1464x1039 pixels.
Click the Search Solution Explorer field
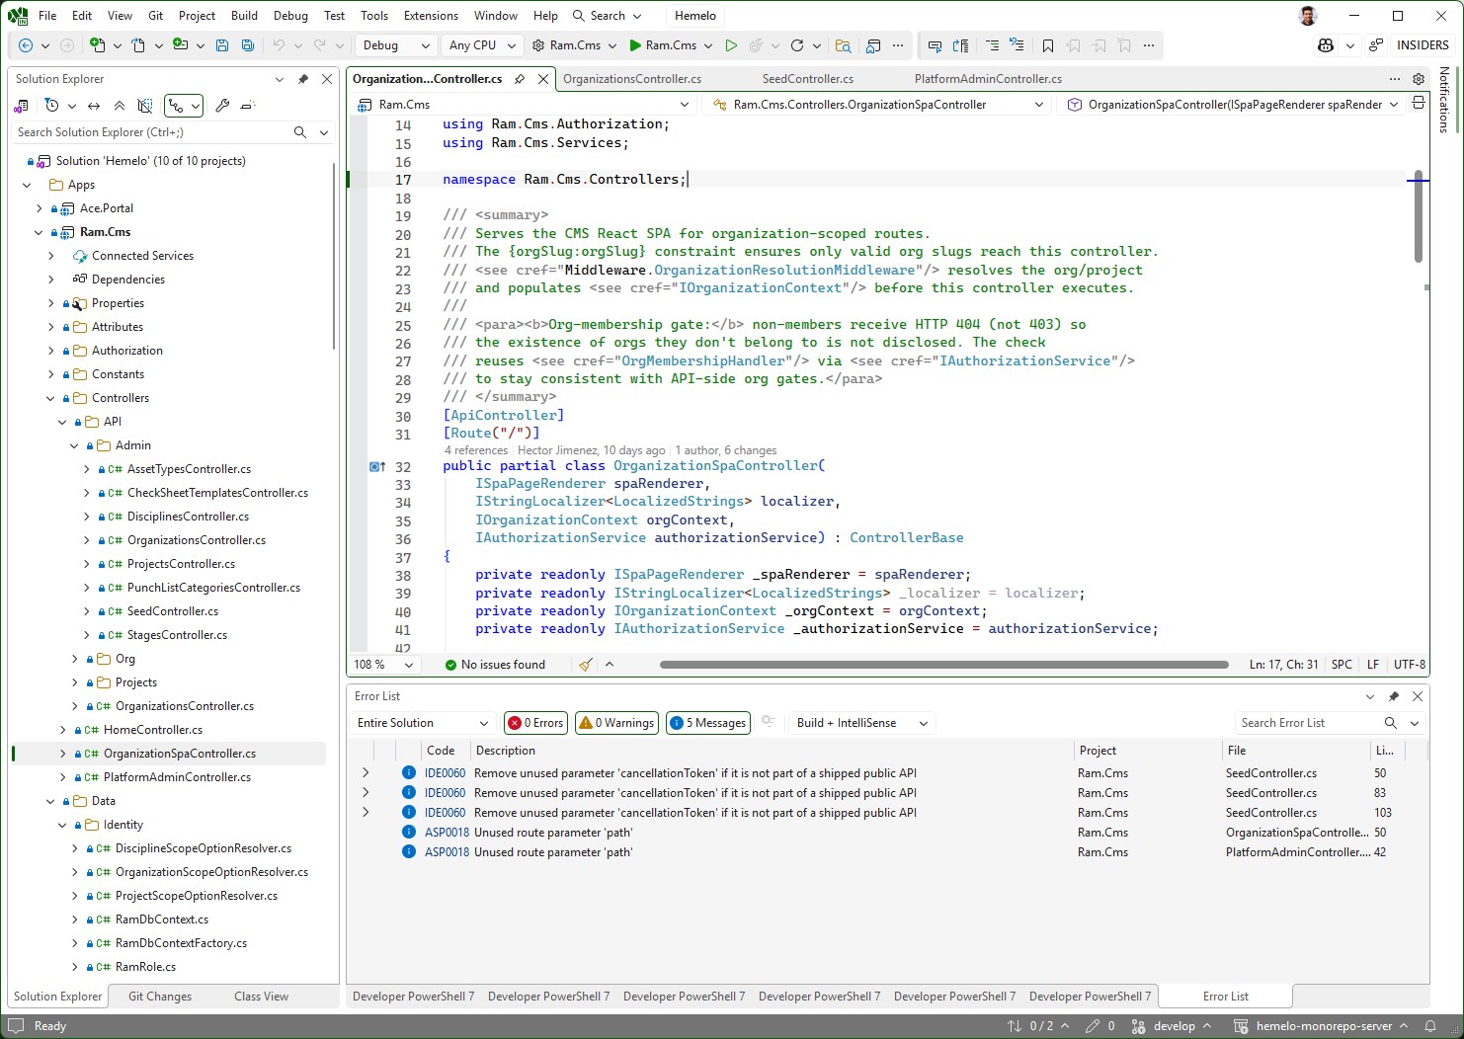[152, 132]
